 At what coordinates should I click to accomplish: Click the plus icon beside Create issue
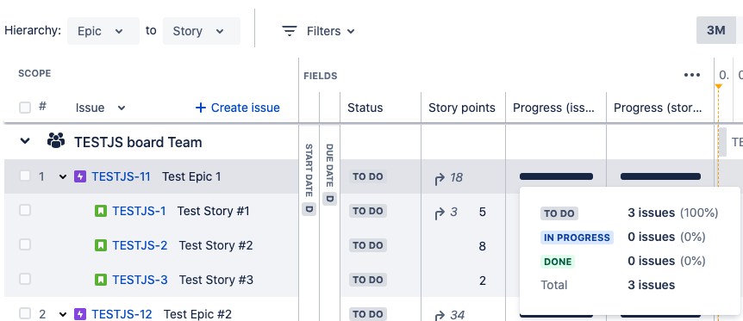pyautogui.click(x=201, y=108)
